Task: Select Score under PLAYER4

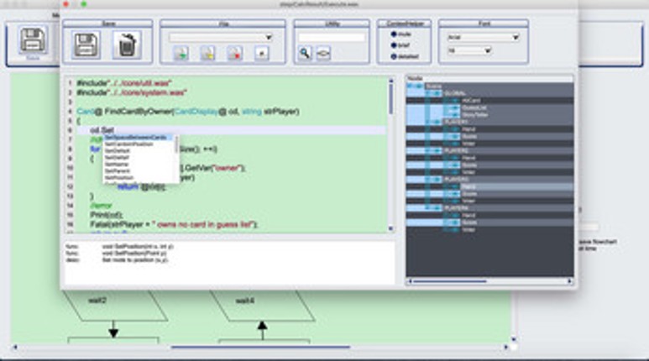Action: coord(469,222)
